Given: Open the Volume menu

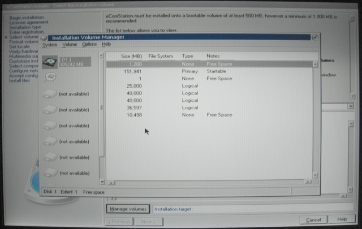Looking at the screenshot, I should tap(70, 44).
